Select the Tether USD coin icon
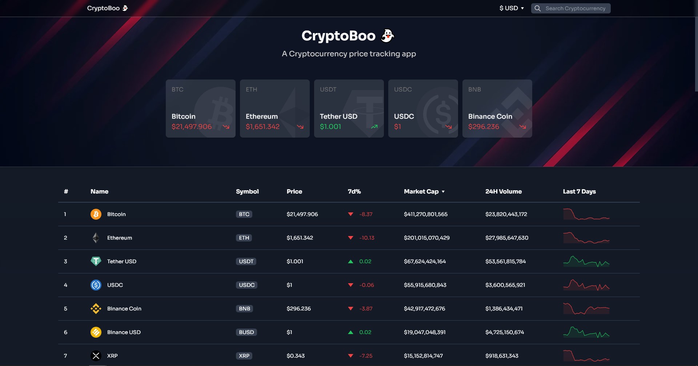The width and height of the screenshot is (698, 366). (x=96, y=261)
